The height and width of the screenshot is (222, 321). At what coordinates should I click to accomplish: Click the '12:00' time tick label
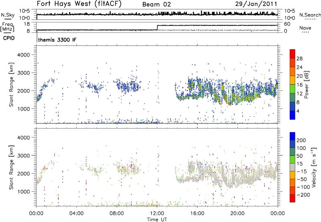coord(157,214)
